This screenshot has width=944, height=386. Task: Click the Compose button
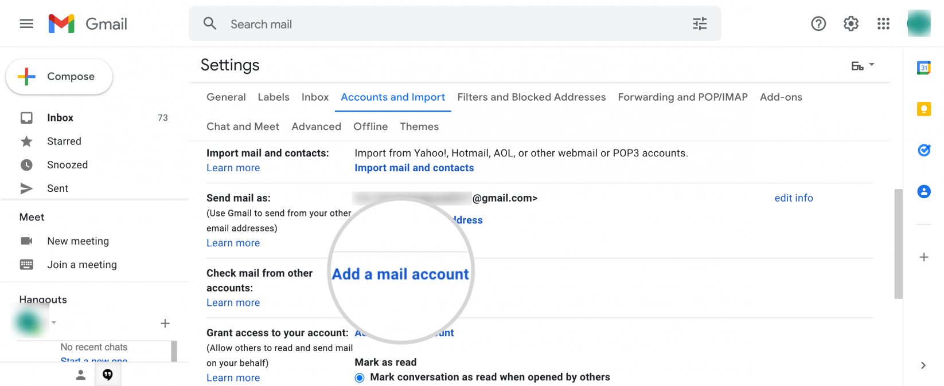tap(59, 76)
